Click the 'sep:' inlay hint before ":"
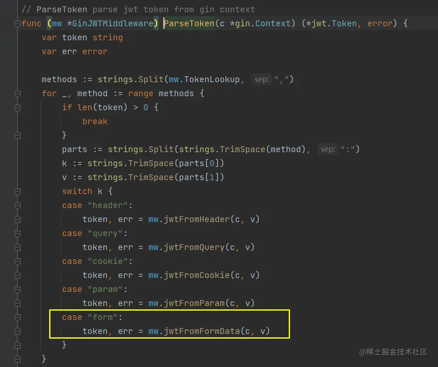The width and height of the screenshot is (438, 367). [x=328, y=149]
